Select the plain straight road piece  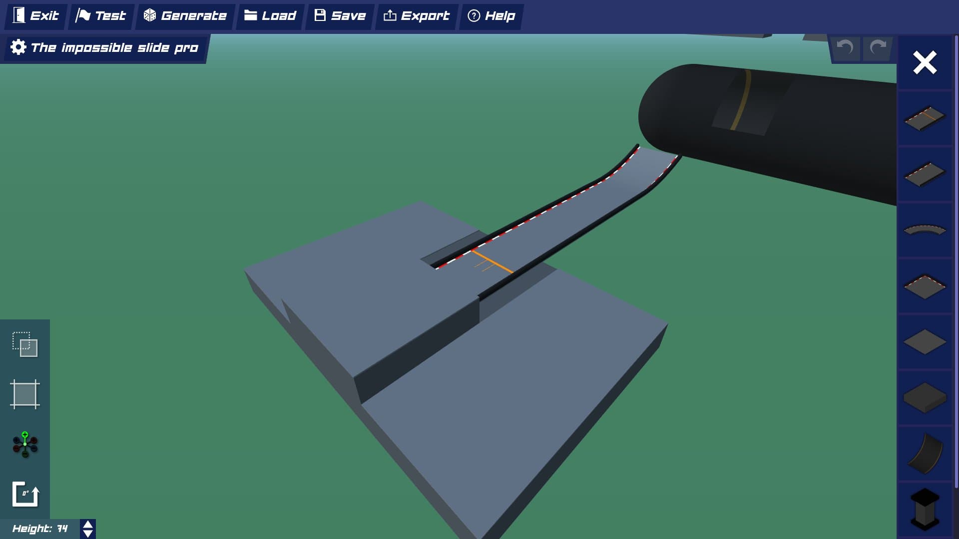click(925, 174)
